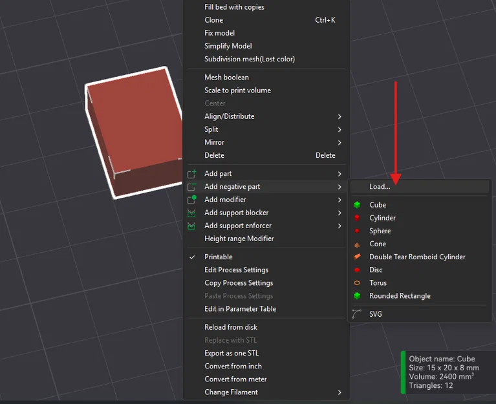Expand the Add modifier submenu arrow
The height and width of the screenshot is (404, 496).
pos(340,200)
